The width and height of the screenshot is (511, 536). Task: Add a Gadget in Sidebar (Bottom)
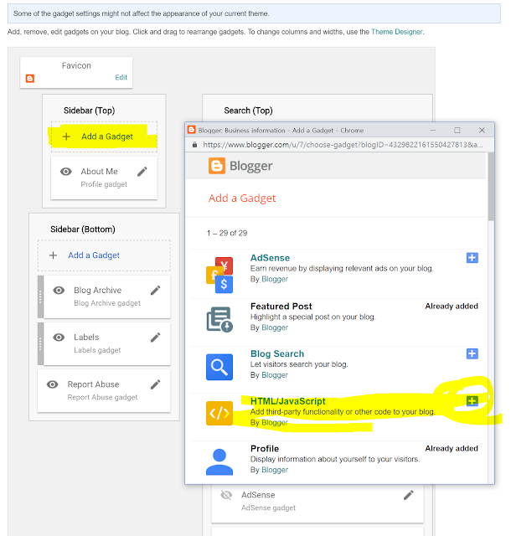[x=94, y=255]
